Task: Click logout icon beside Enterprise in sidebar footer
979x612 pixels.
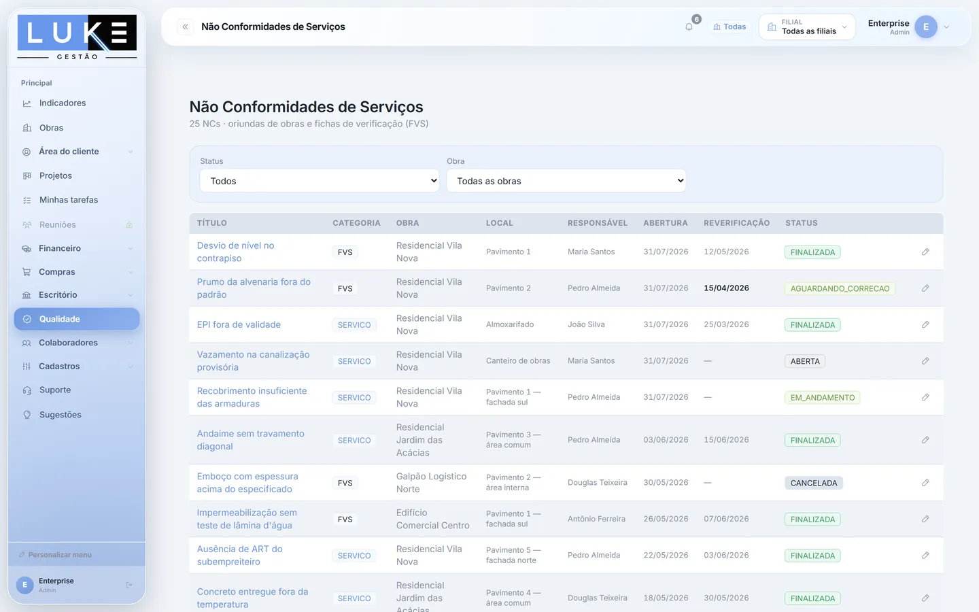Action: pyautogui.click(x=129, y=585)
